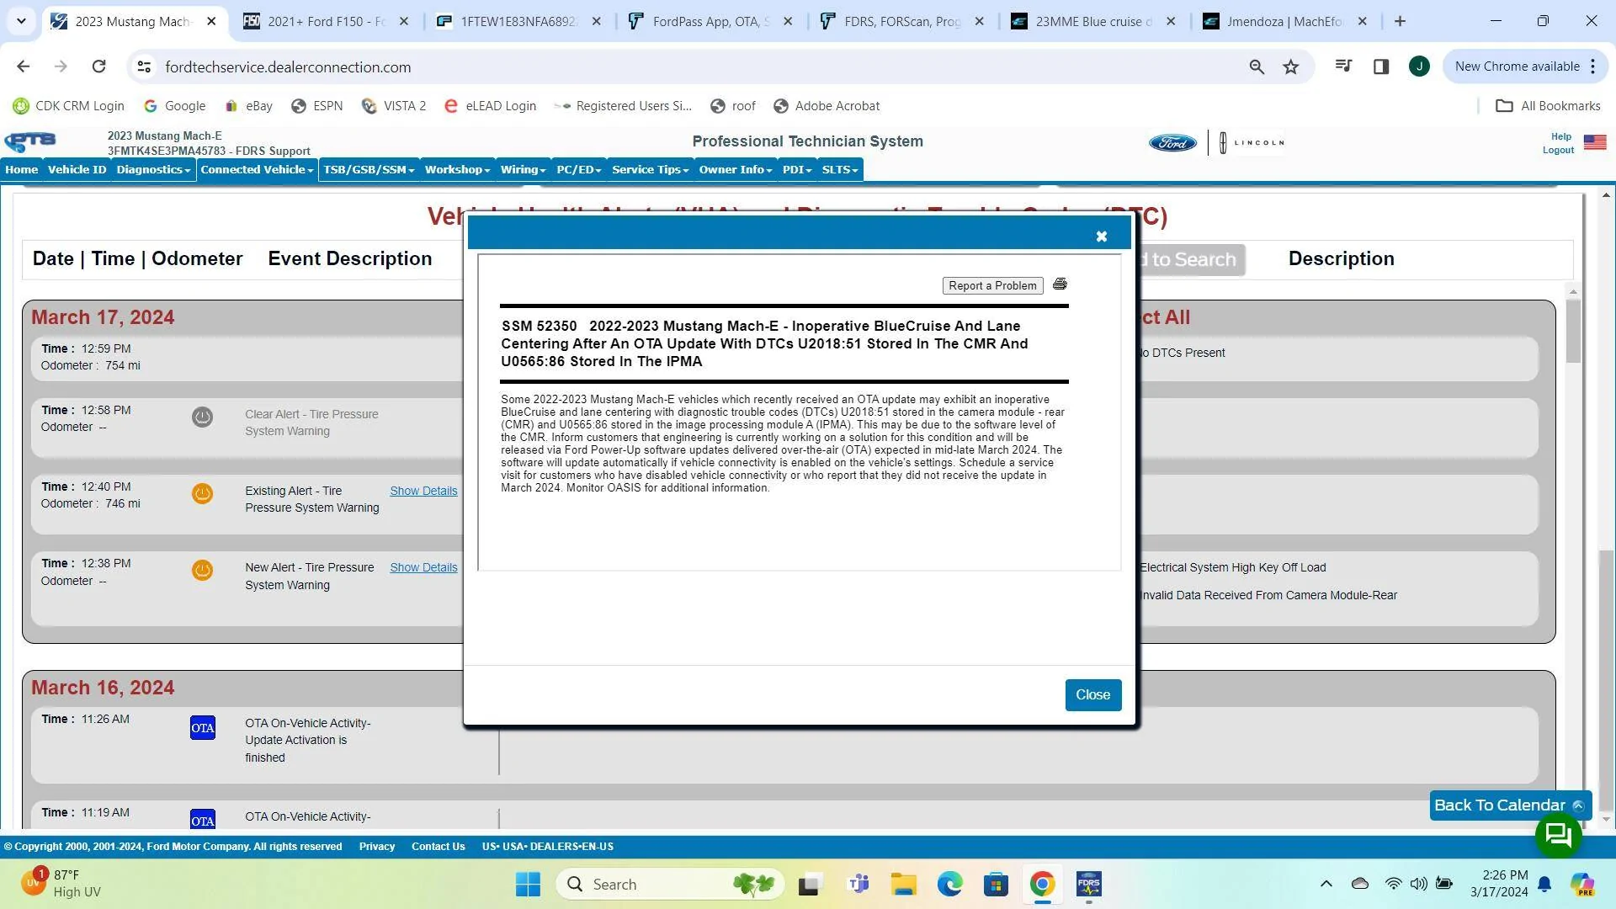Open the Vehicle ID menu item

[x=77, y=170]
